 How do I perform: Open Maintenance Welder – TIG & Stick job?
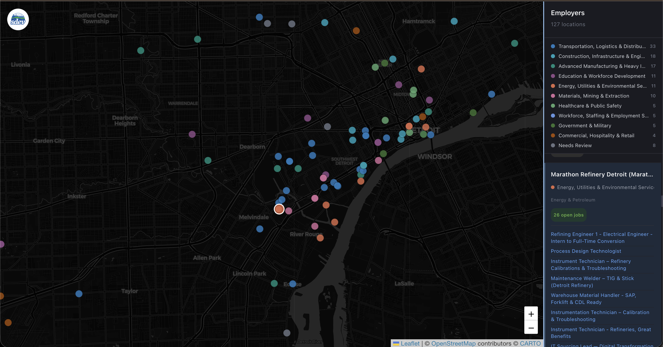592,282
